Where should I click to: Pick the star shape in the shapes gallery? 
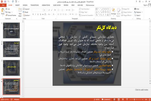coord(108,15)
